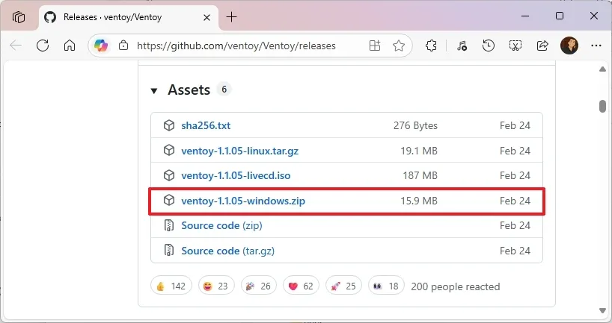Start a screenshot capture
612x323 pixels.
(515, 46)
